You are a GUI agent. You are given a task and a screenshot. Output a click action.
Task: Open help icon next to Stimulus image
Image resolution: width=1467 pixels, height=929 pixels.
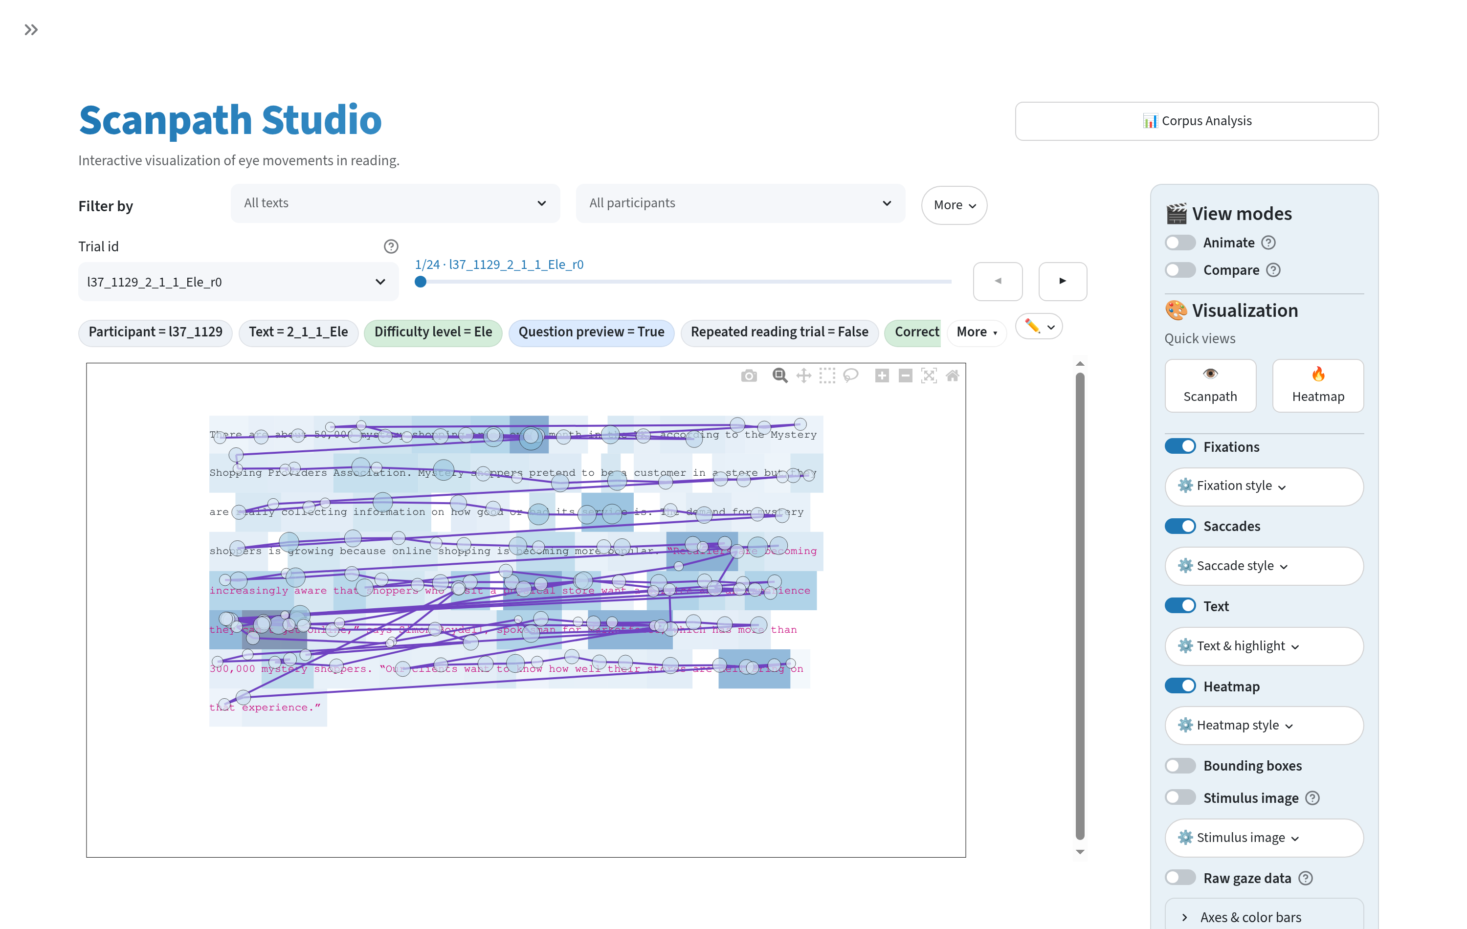(x=1313, y=798)
